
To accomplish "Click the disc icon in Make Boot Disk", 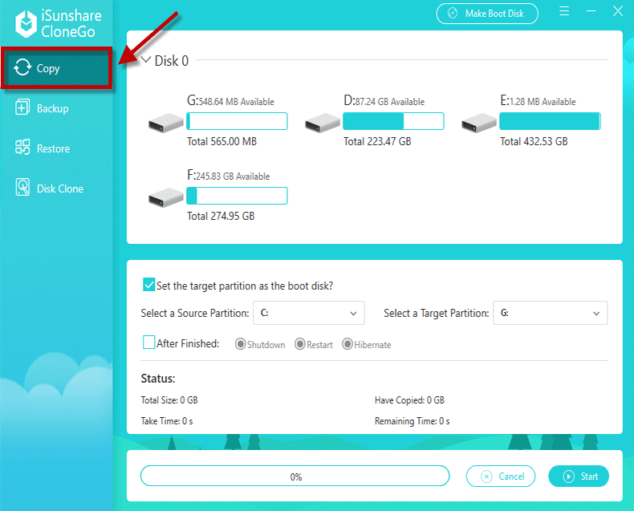I will [x=453, y=14].
